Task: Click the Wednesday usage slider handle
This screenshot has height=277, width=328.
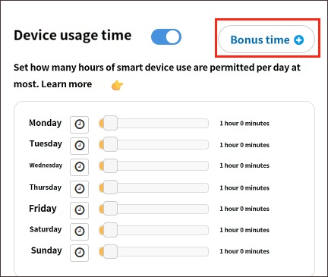Action: click(110, 165)
